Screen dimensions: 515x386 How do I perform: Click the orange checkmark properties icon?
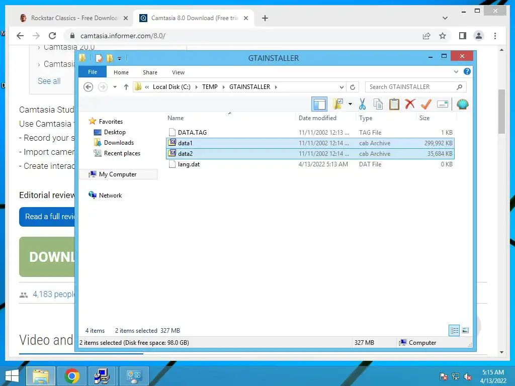[x=426, y=104]
